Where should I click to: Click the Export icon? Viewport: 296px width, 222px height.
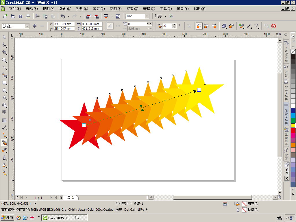96,16
